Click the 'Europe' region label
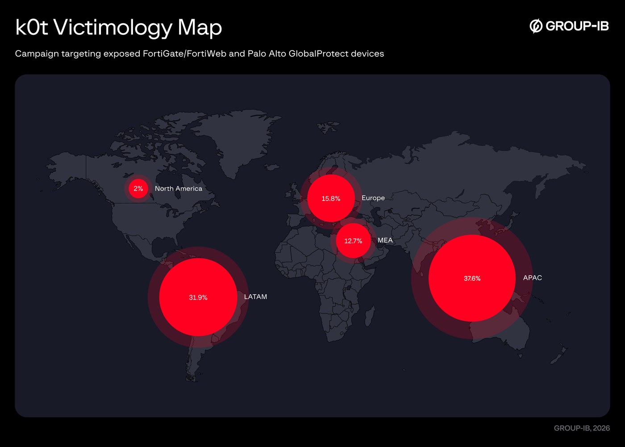625x447 pixels. click(x=373, y=198)
